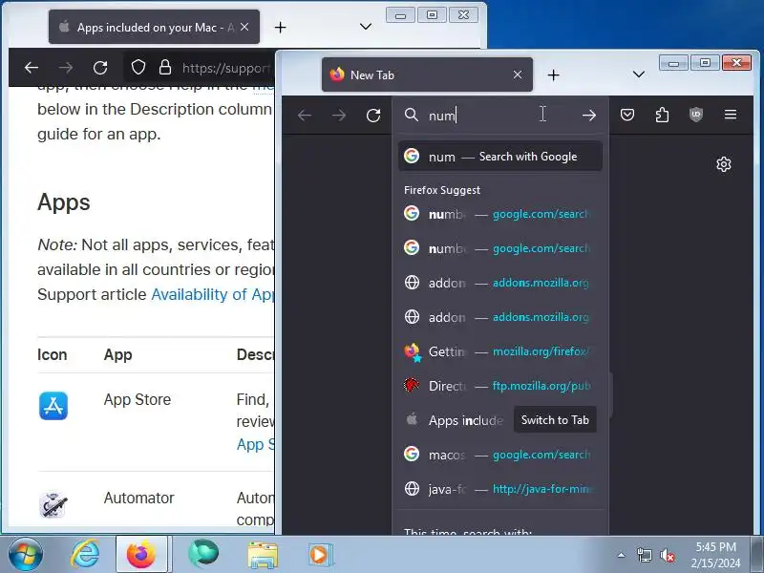Open New Tab personalize gear icon
The image size is (764, 573).
724,164
